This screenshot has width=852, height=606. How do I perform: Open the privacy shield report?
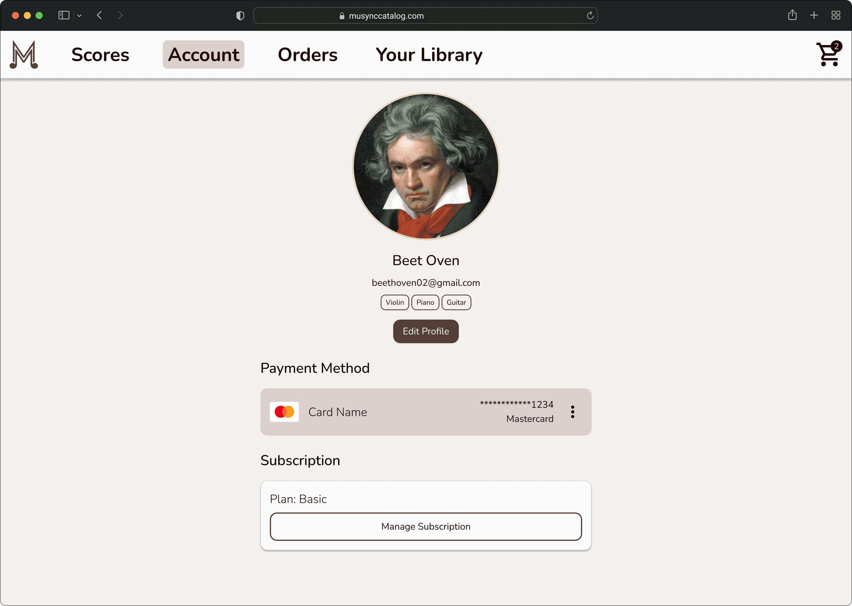(x=240, y=16)
